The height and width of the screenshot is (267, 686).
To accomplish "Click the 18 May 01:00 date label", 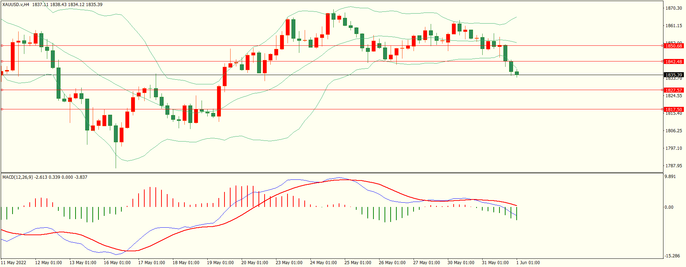I will 186,263.
